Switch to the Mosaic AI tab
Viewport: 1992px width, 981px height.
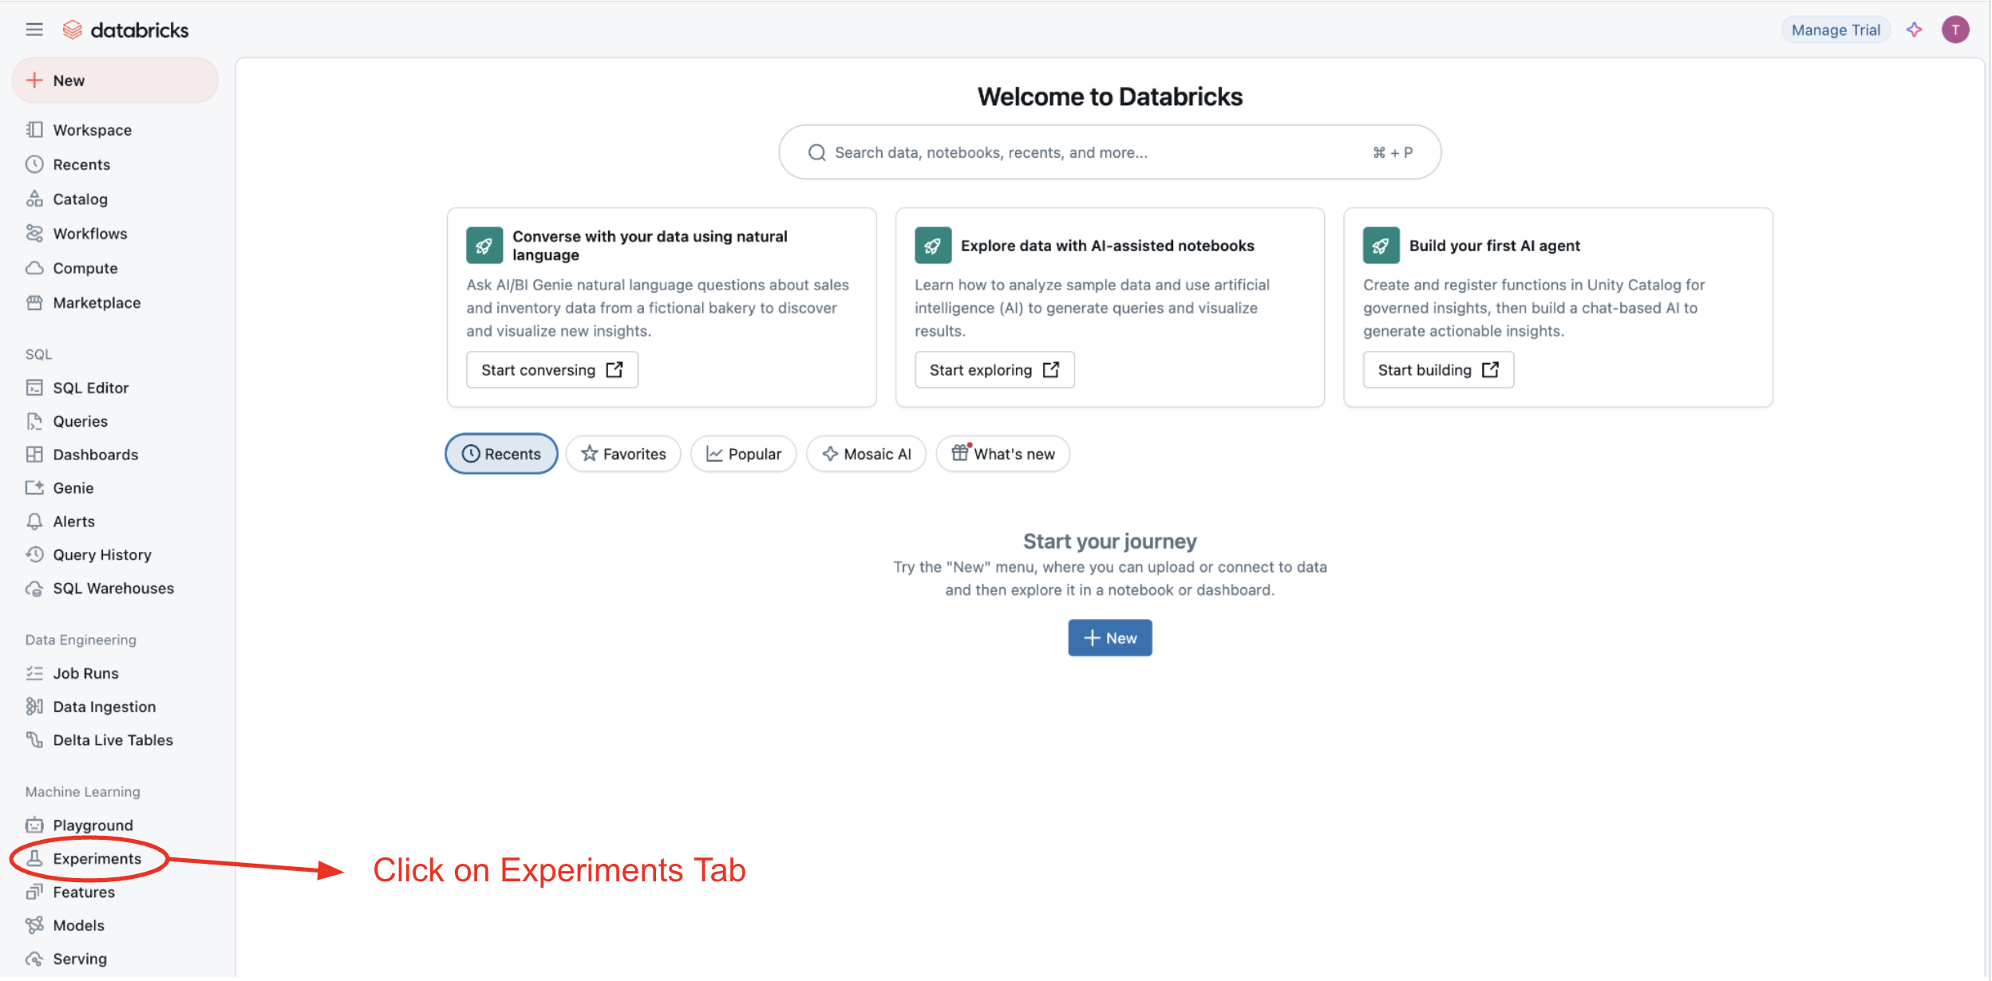tap(866, 453)
